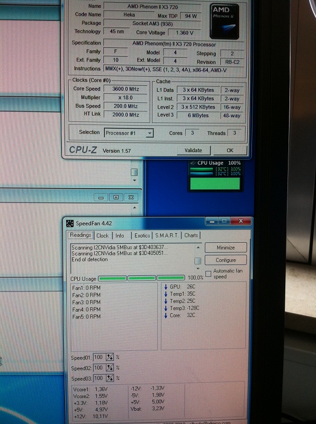Maximize the background window
The width and height of the screenshot is (316, 424).
(116, 197)
